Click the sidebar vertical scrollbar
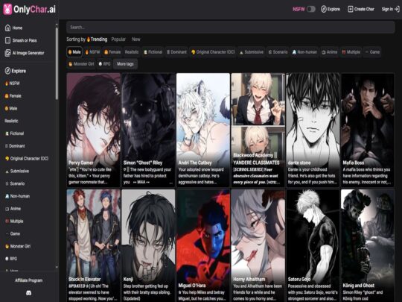The image size is (402, 302). click(x=57, y=63)
